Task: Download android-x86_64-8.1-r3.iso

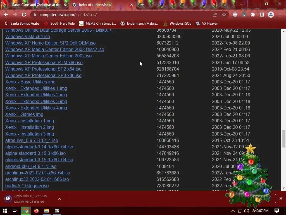Action: click(31, 166)
